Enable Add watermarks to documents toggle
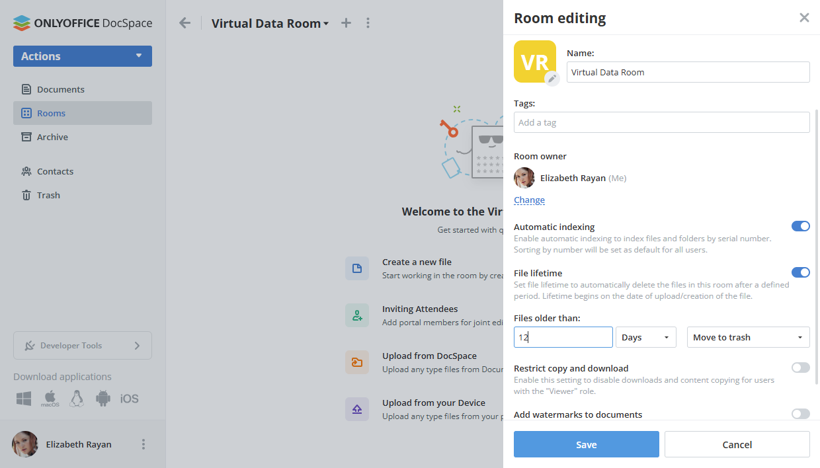This screenshot has width=820, height=468. click(x=801, y=414)
